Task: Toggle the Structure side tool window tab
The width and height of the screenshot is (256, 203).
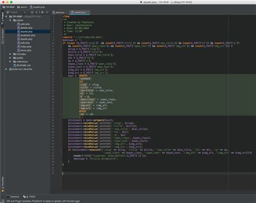Action: tap(3, 37)
